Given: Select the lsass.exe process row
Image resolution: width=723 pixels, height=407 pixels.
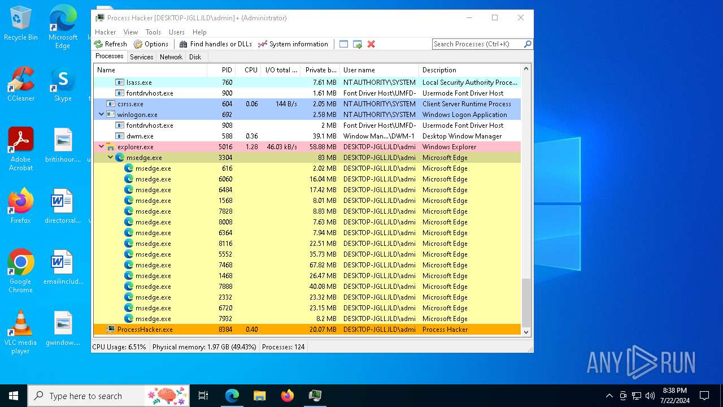Looking at the screenshot, I should point(307,83).
